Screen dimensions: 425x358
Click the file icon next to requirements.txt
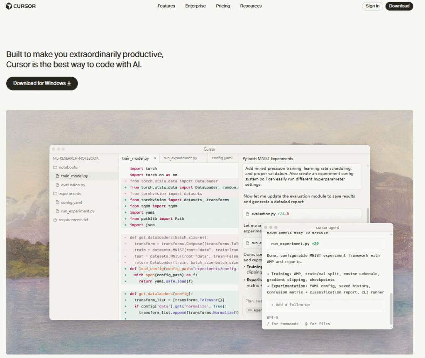pyautogui.click(x=55, y=220)
